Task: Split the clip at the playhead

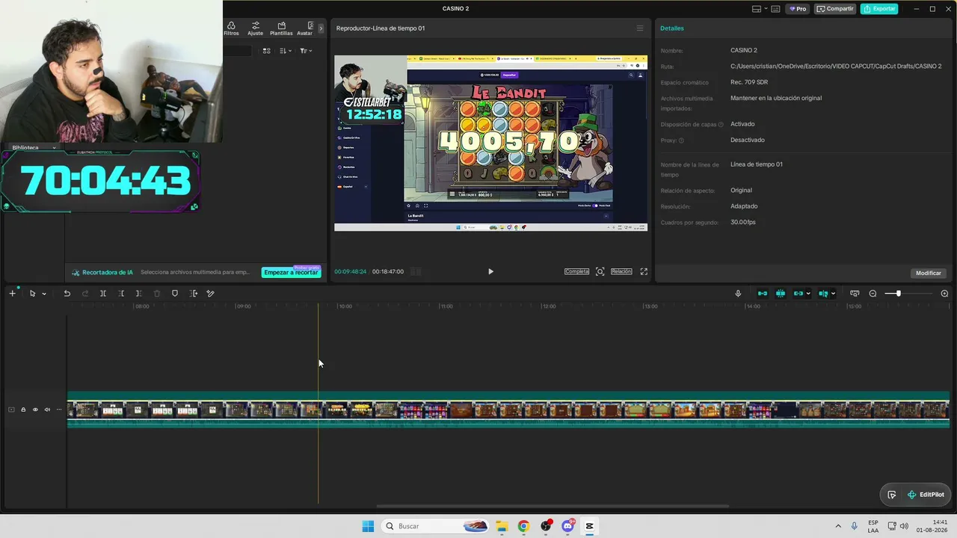Action: (x=103, y=294)
